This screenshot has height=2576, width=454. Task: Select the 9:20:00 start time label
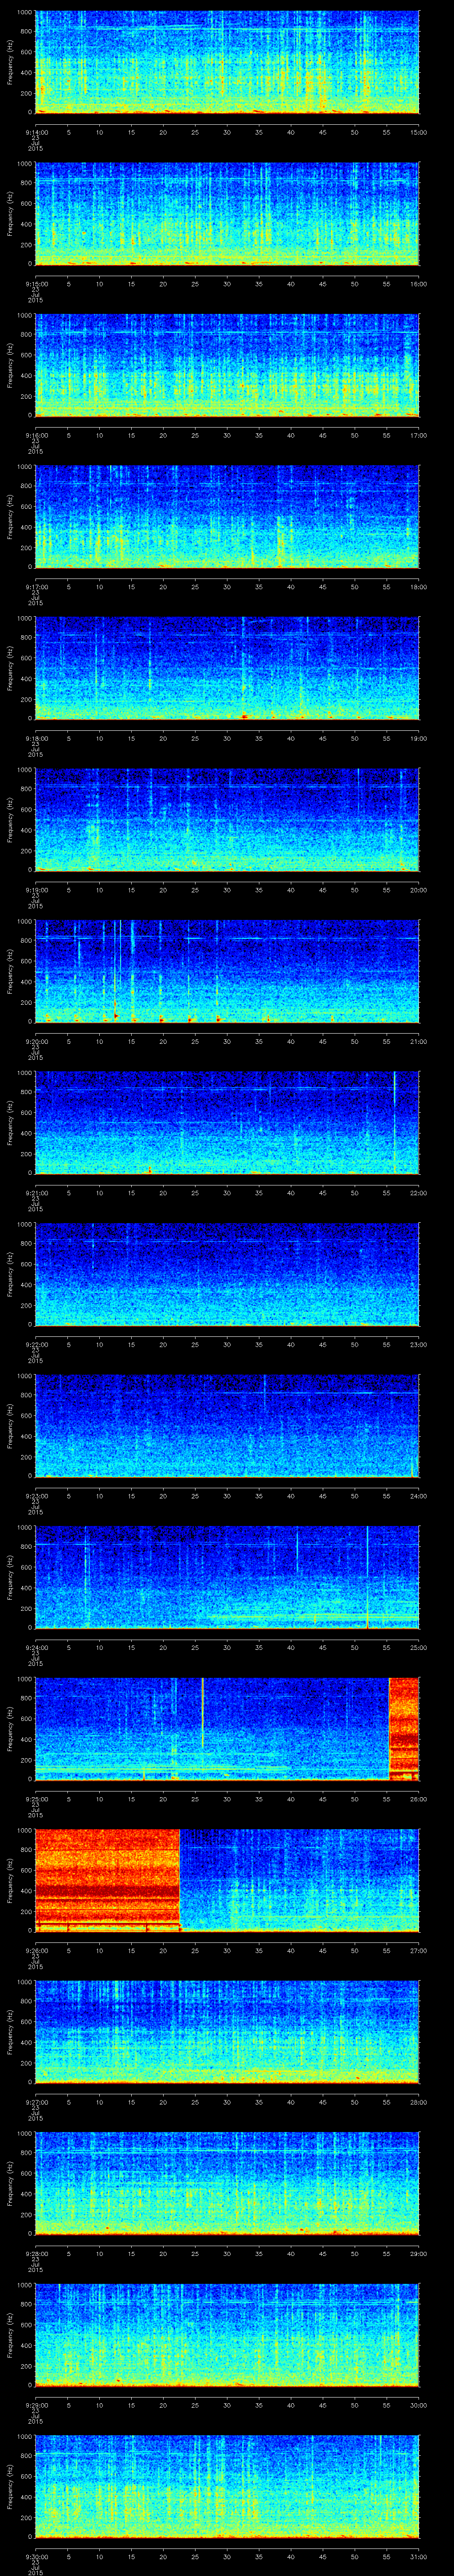pos(36,1041)
